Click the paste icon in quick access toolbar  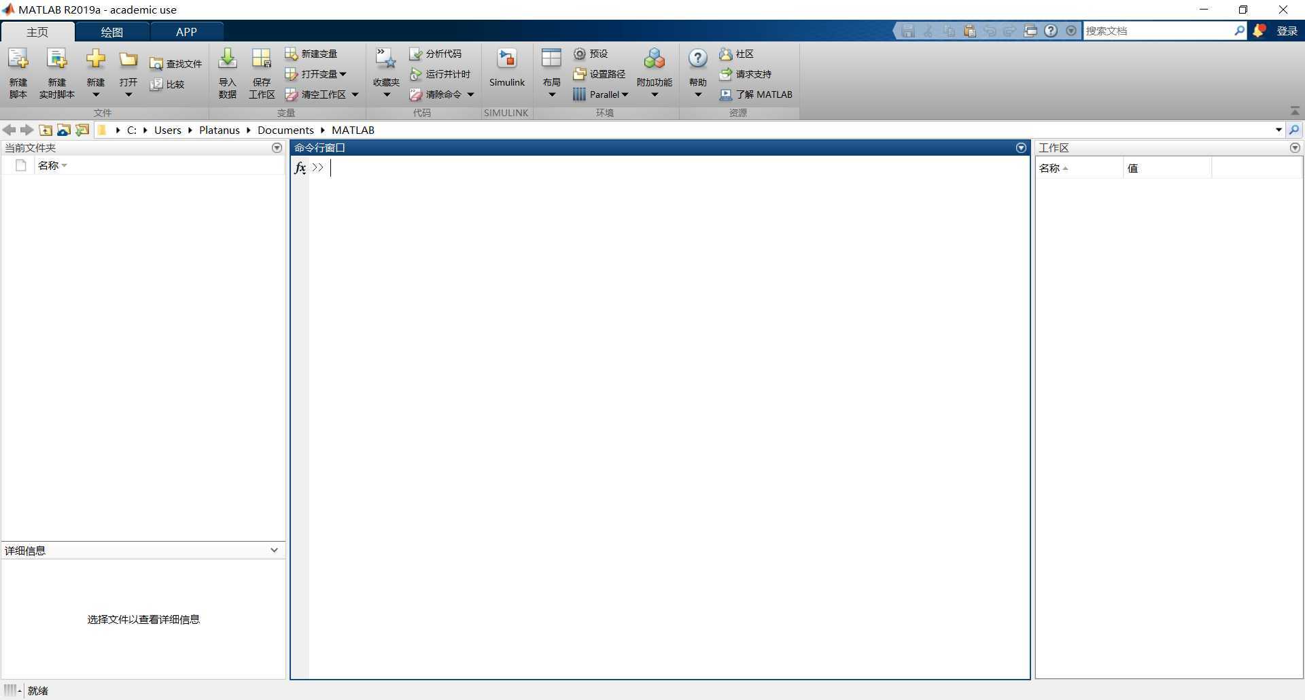(970, 31)
